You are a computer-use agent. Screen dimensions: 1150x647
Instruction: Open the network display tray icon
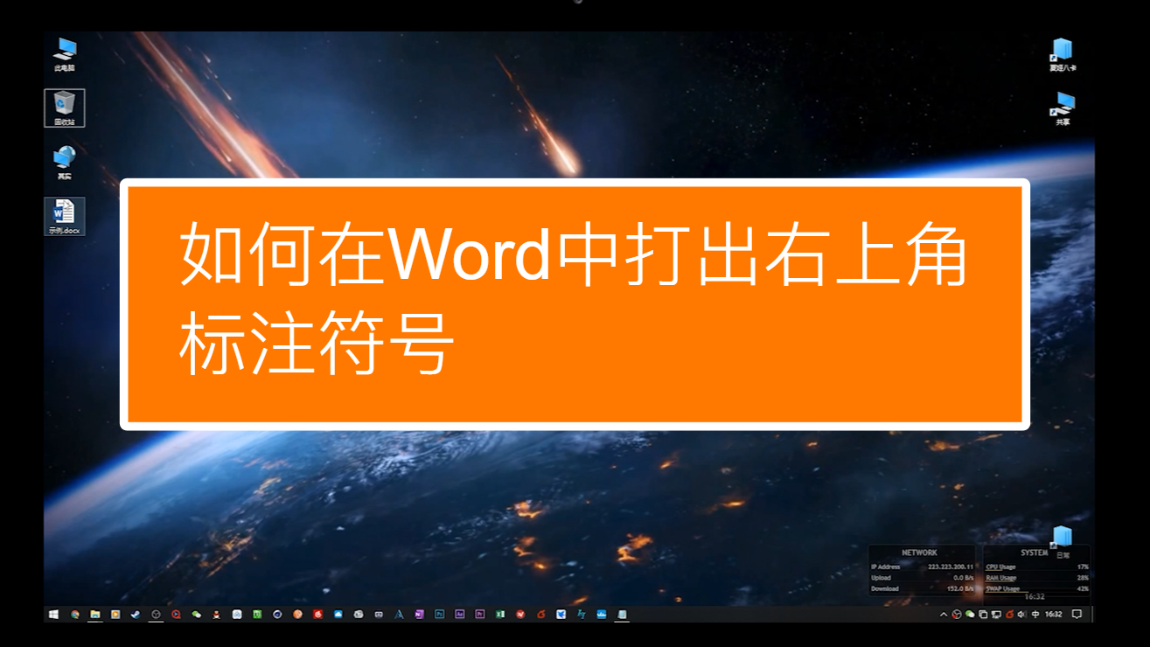[996, 615]
